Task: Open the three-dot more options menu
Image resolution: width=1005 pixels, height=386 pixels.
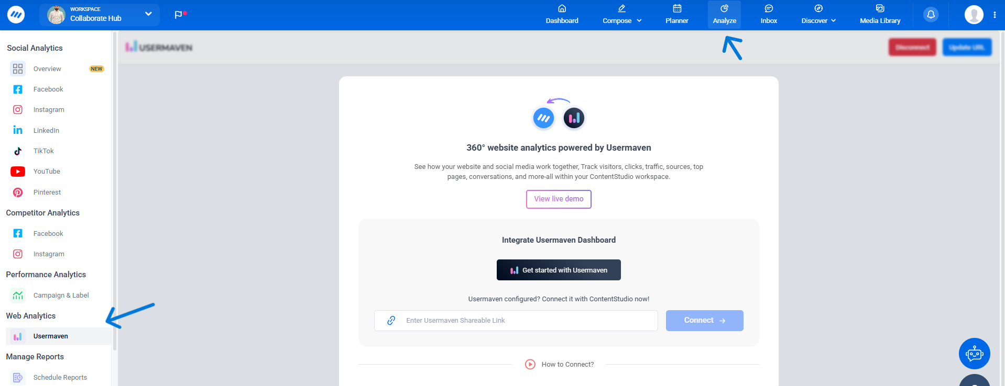Action: click(995, 15)
